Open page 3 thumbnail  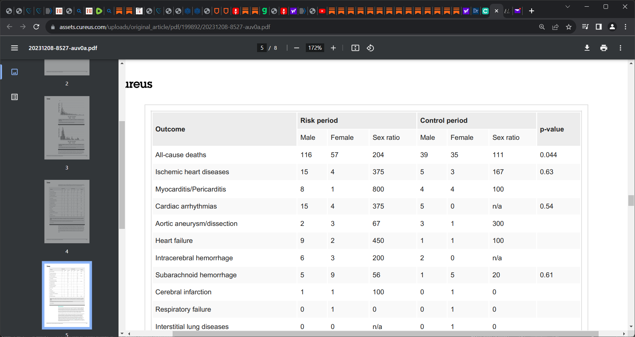click(67, 128)
